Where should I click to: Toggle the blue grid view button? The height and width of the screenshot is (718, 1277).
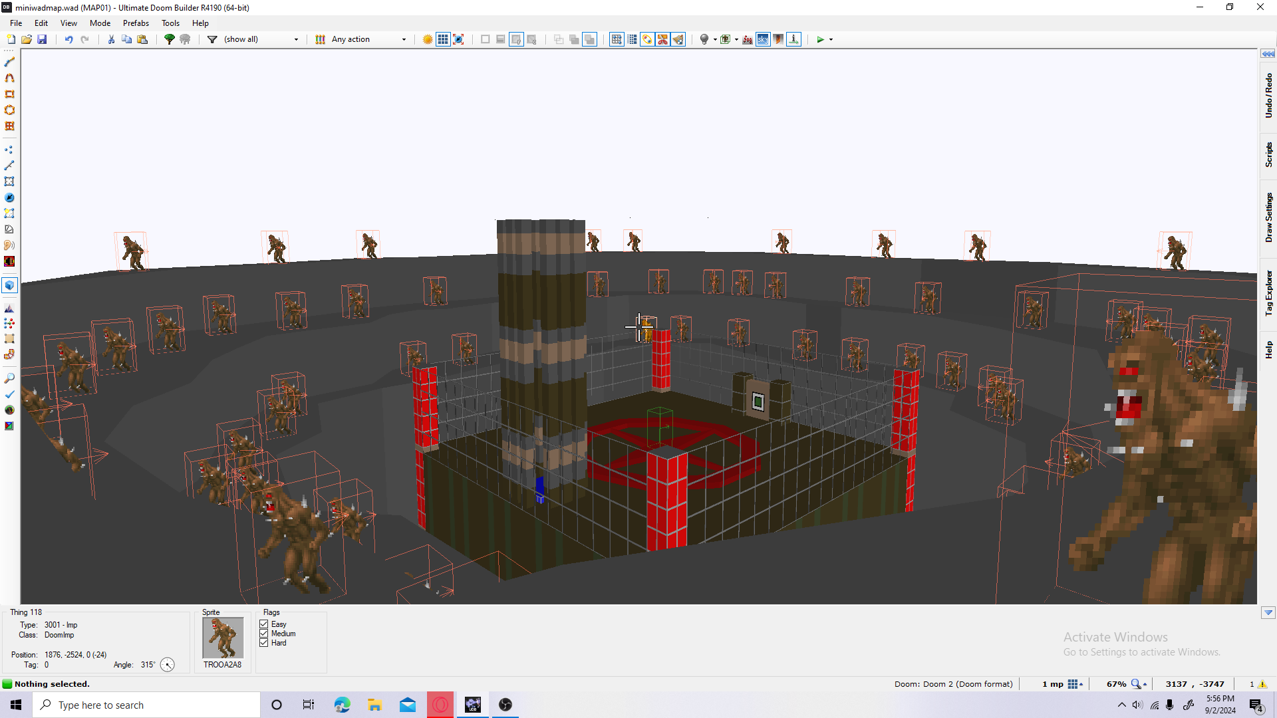443,39
